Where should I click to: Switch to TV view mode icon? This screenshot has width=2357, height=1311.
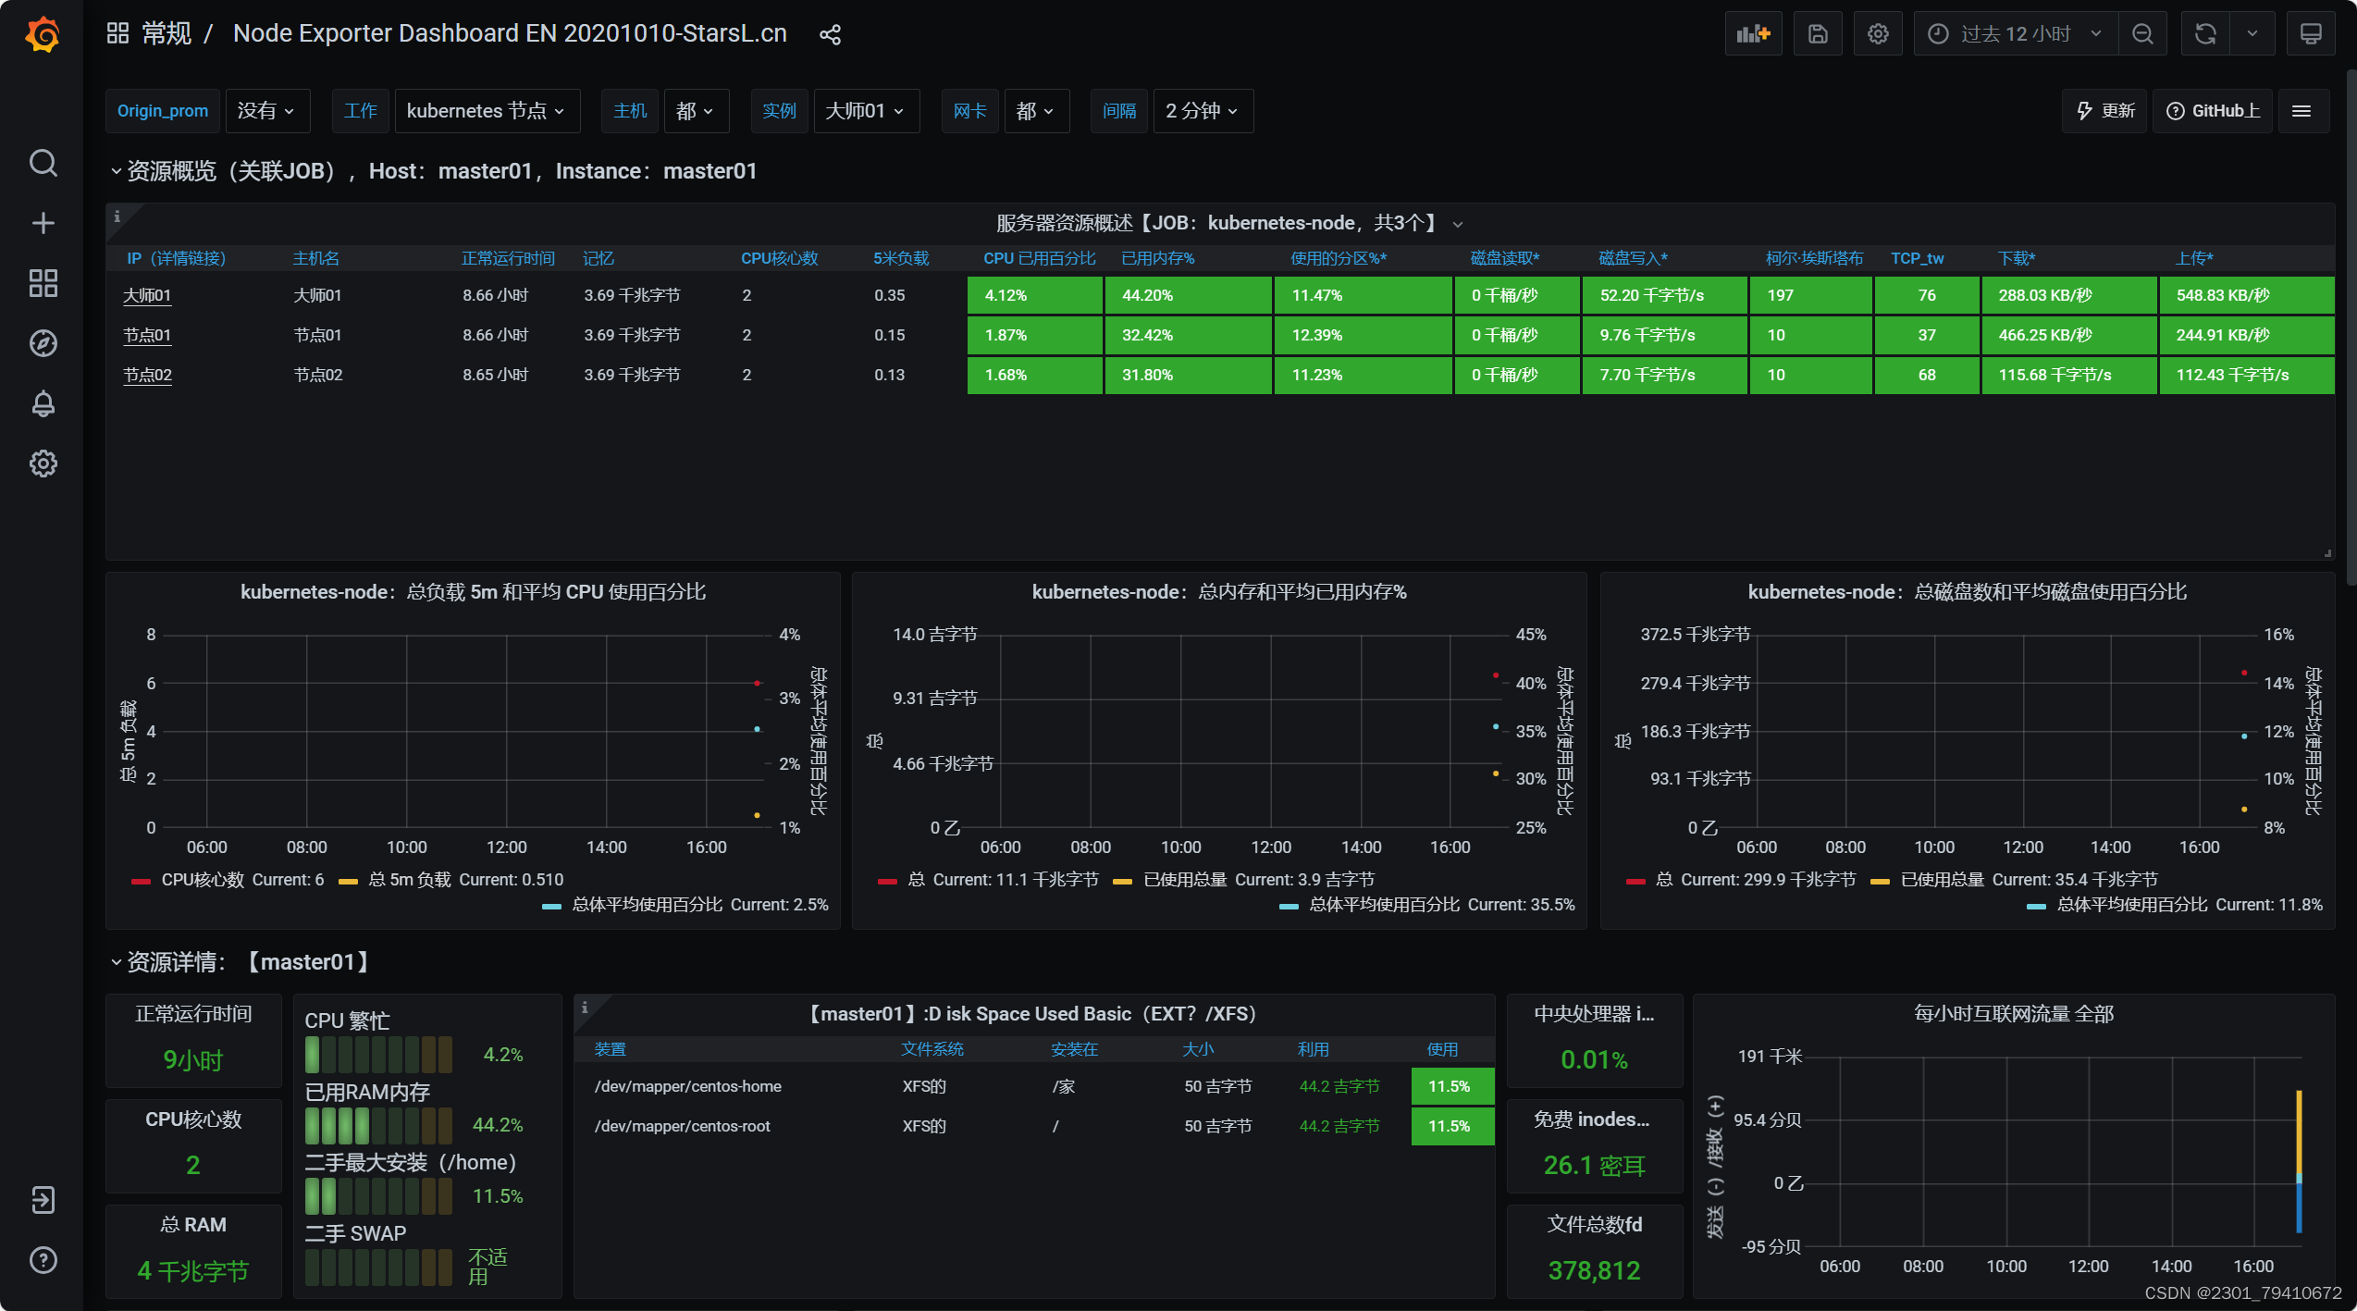(2310, 34)
